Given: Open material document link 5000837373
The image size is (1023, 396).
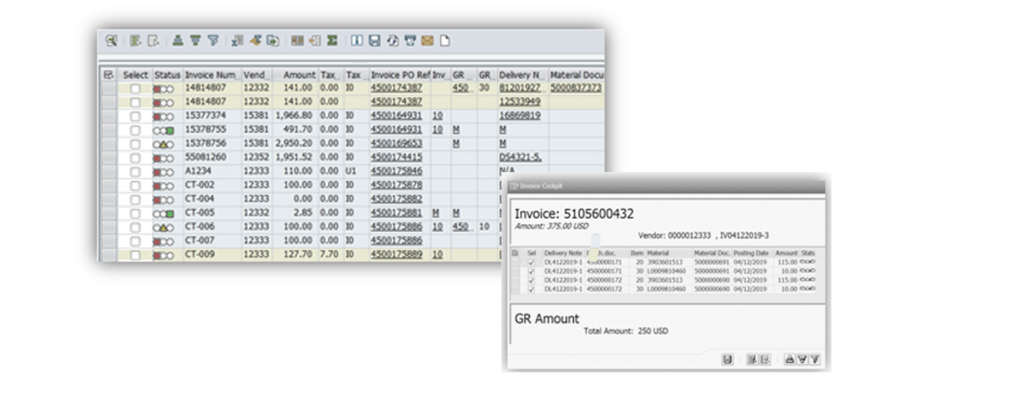Looking at the screenshot, I should click(576, 88).
